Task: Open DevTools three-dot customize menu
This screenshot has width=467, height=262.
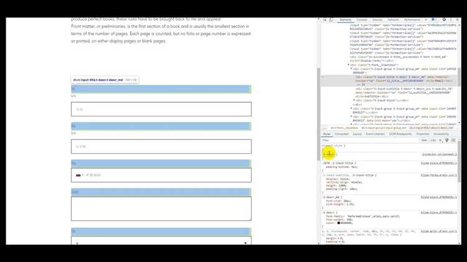Action: click(450, 20)
